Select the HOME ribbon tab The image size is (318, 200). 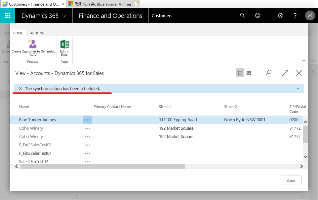(18, 33)
